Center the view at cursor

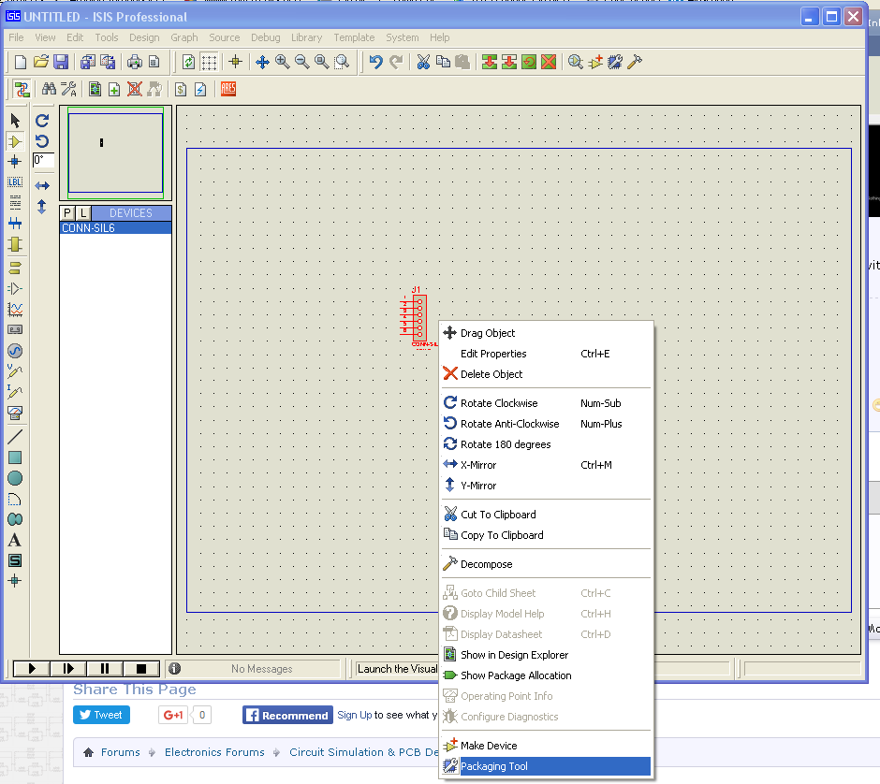262,62
